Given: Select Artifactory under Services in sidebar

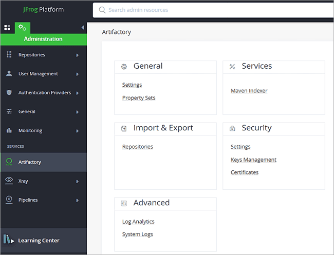Looking at the screenshot, I should click(x=44, y=162).
